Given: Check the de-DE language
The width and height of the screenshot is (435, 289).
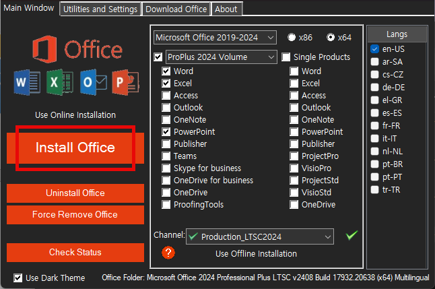Looking at the screenshot, I should point(375,87).
